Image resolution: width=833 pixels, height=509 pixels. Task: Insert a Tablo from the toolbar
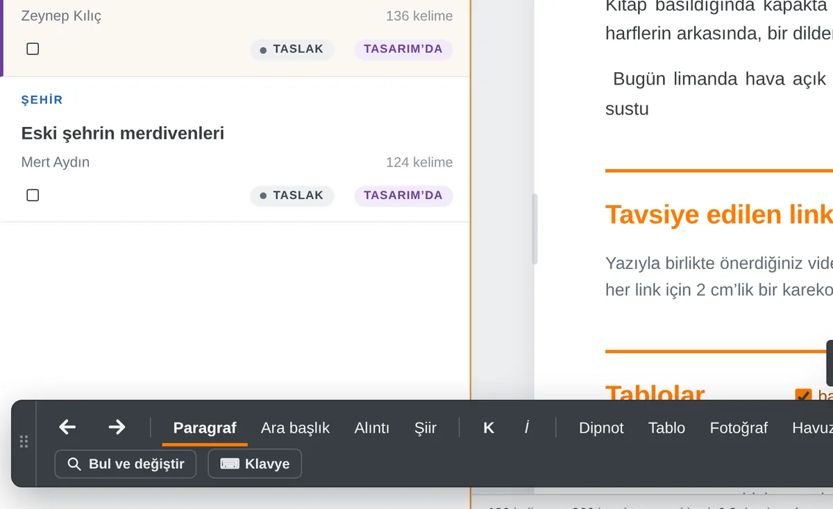pyautogui.click(x=666, y=428)
